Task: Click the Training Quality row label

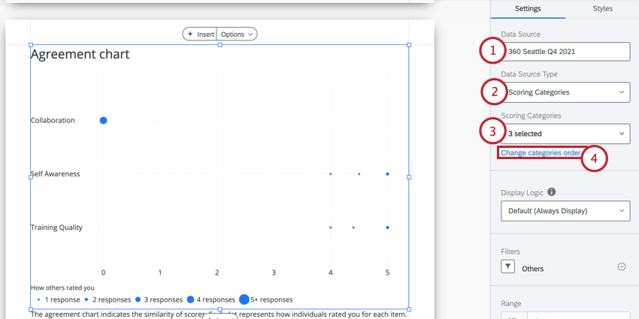Action: click(x=56, y=227)
